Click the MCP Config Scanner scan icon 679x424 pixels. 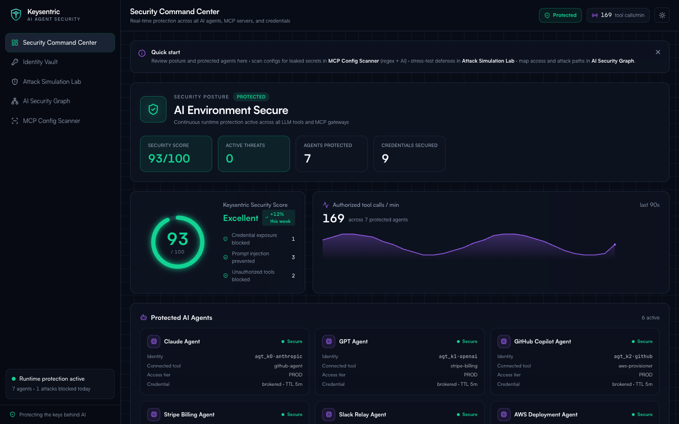point(15,121)
